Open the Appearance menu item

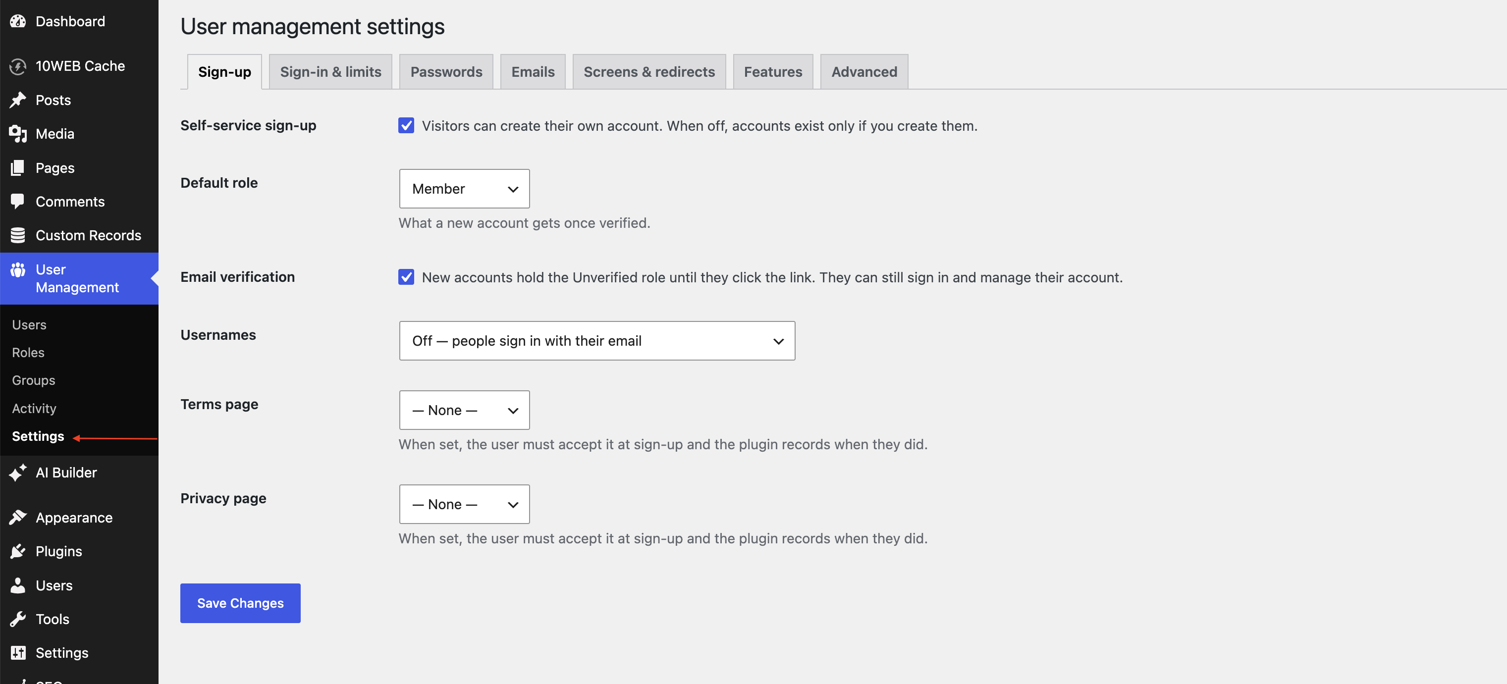click(79, 517)
